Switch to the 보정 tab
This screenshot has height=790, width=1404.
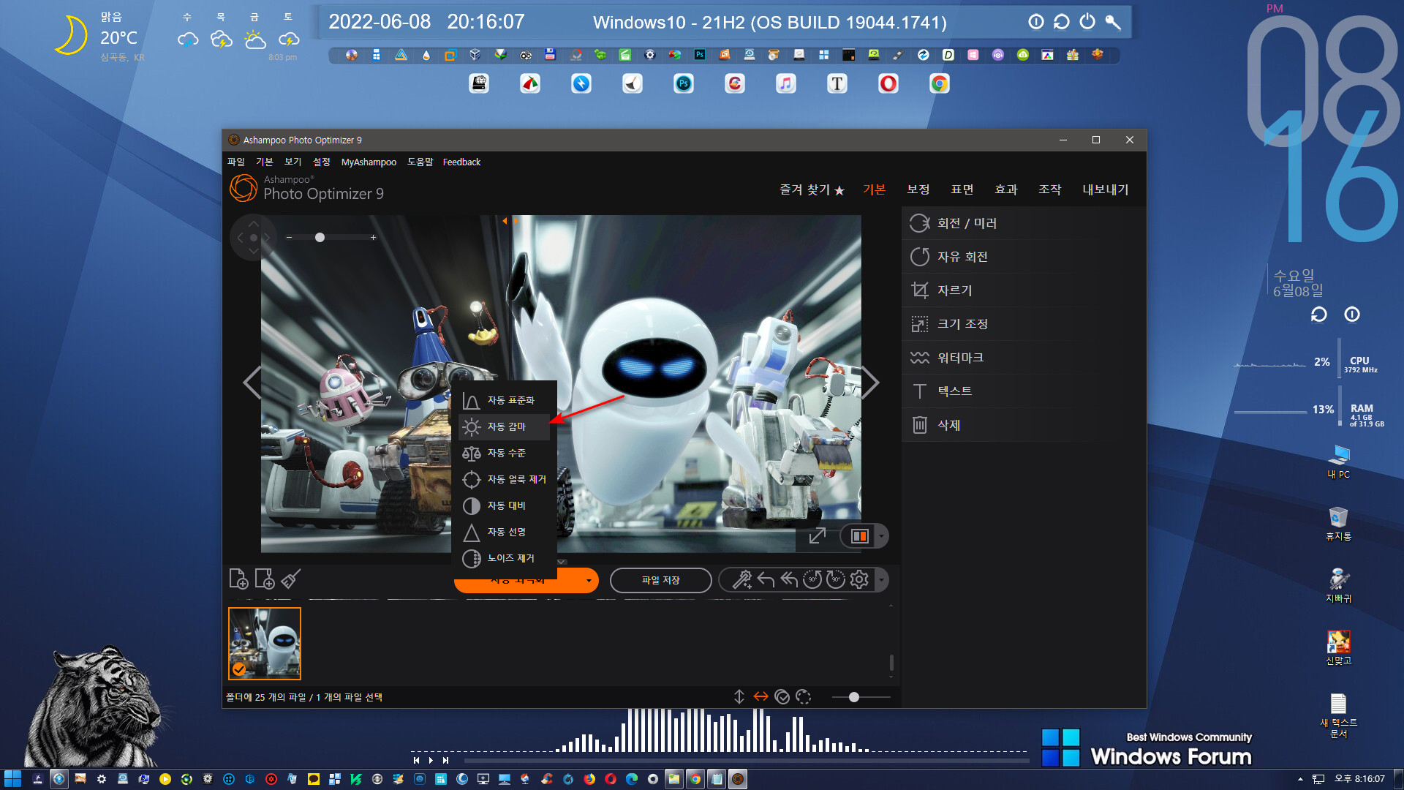(x=918, y=189)
